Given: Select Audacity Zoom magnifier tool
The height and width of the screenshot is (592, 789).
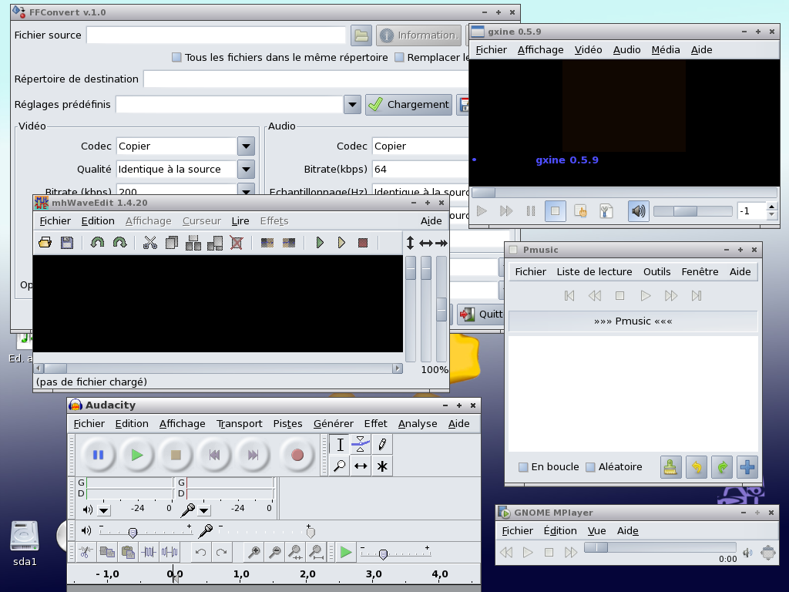Looking at the screenshot, I should click(x=340, y=466).
